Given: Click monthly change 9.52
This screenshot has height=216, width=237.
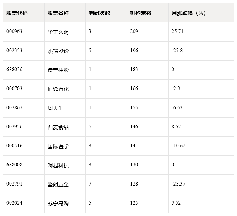Looking at the screenshot, I should [176, 203].
